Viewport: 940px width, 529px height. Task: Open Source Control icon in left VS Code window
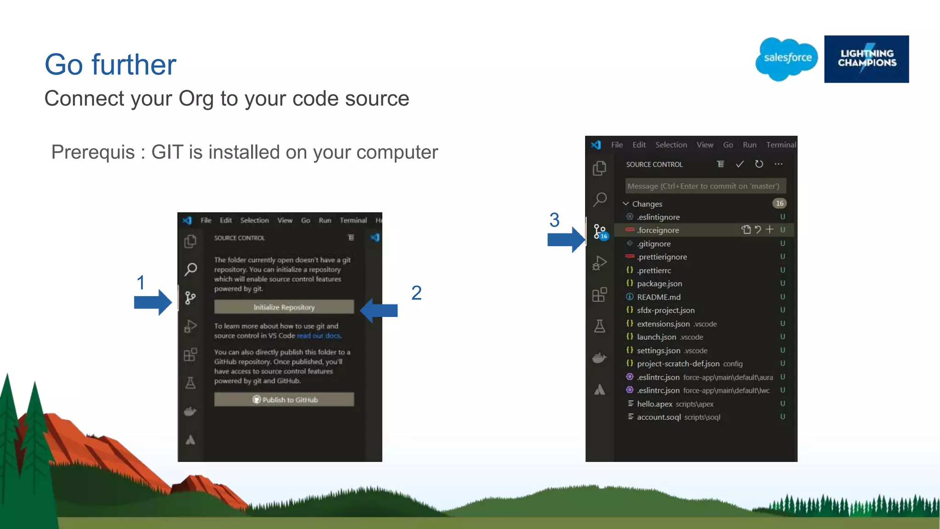tap(190, 298)
